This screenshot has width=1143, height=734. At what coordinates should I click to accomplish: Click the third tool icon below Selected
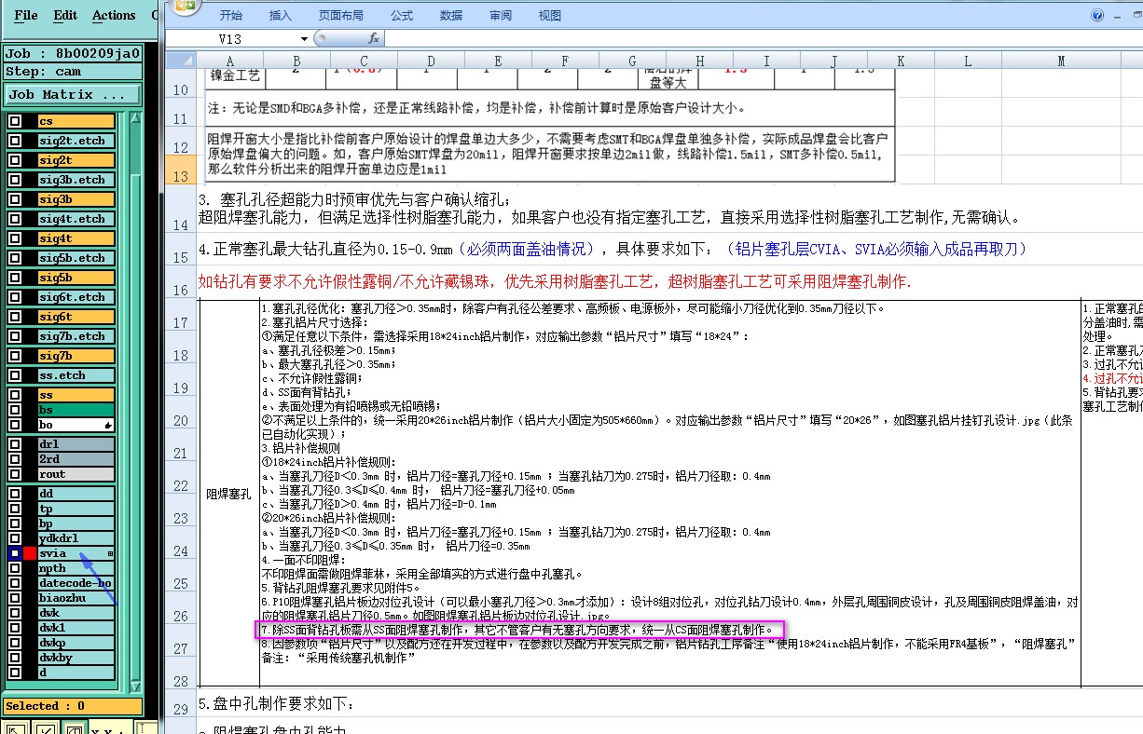click(73, 727)
